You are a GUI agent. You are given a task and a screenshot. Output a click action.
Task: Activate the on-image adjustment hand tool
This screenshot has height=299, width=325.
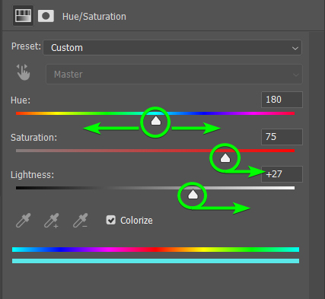click(24, 72)
